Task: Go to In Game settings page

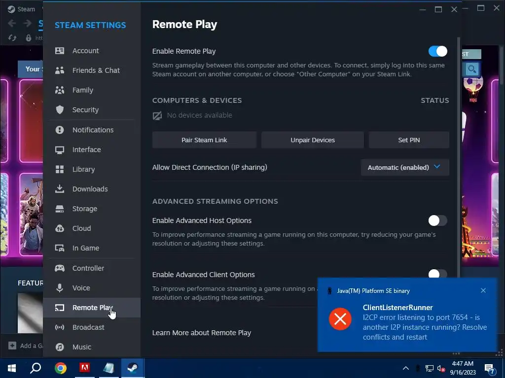Action: [92, 248]
